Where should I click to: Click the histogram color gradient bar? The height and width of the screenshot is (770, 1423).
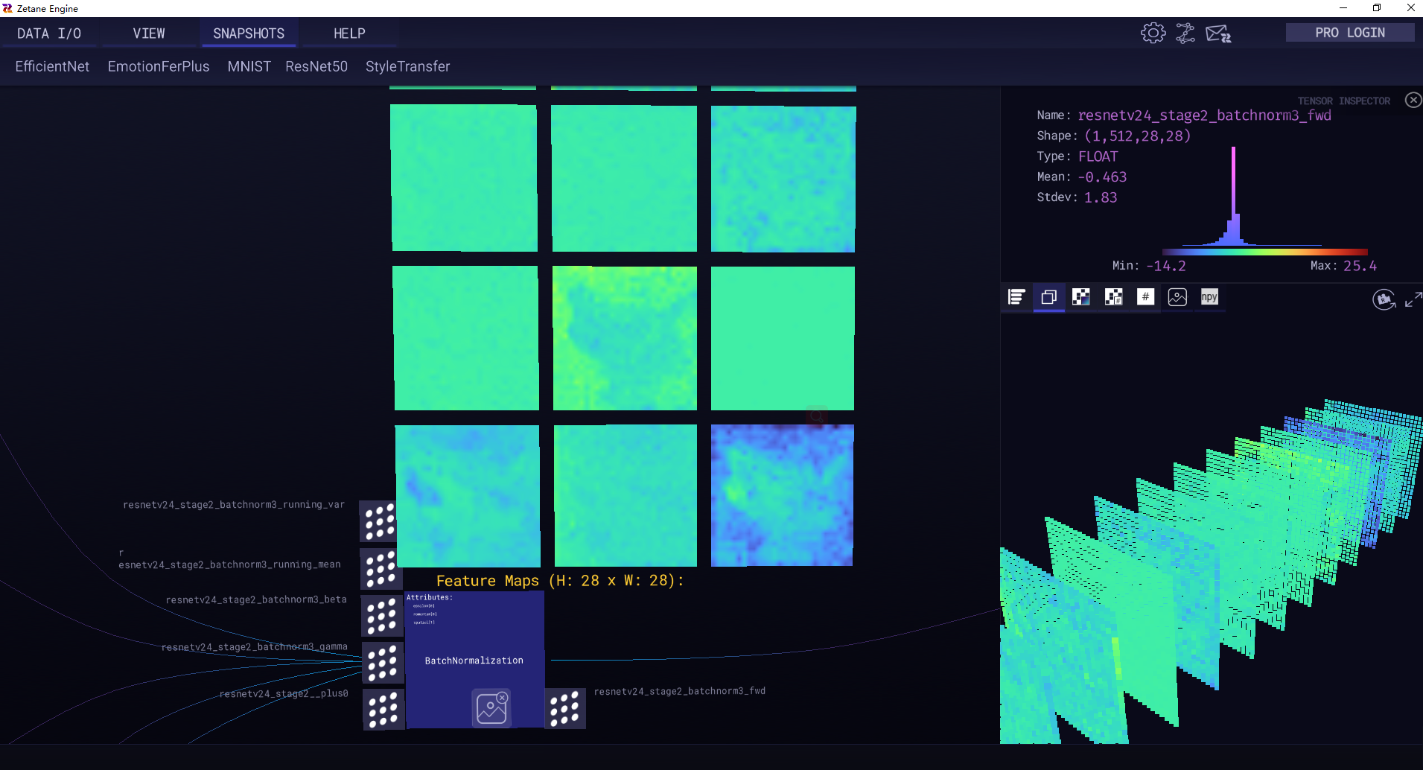pos(1264,252)
